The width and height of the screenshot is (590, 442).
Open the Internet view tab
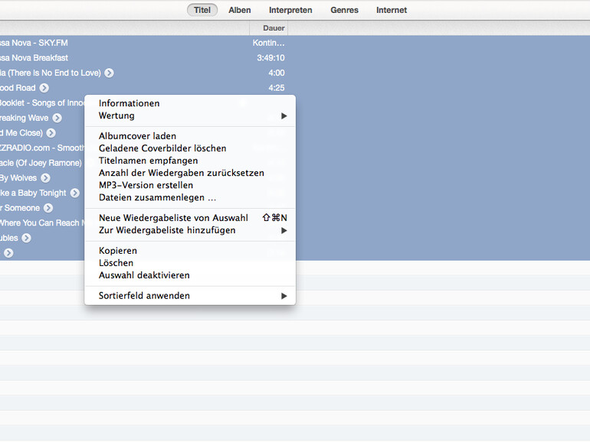point(392,10)
